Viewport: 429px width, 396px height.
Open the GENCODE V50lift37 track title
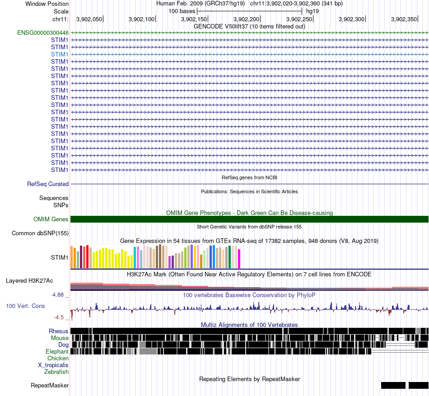[249, 27]
